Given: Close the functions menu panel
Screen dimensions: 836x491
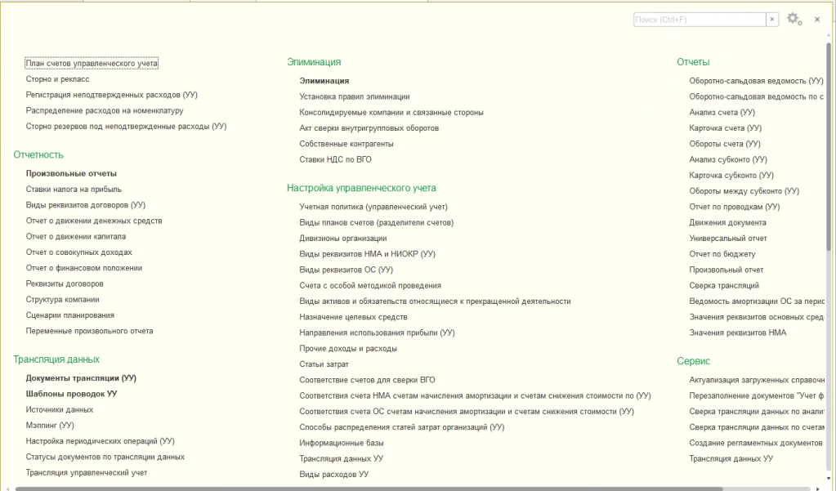Looking at the screenshot, I should [817, 19].
